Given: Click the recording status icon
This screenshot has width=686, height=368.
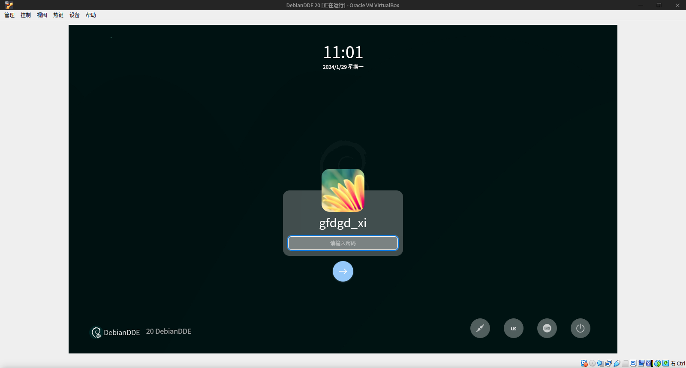Looking at the screenshot, I should (x=641, y=363).
